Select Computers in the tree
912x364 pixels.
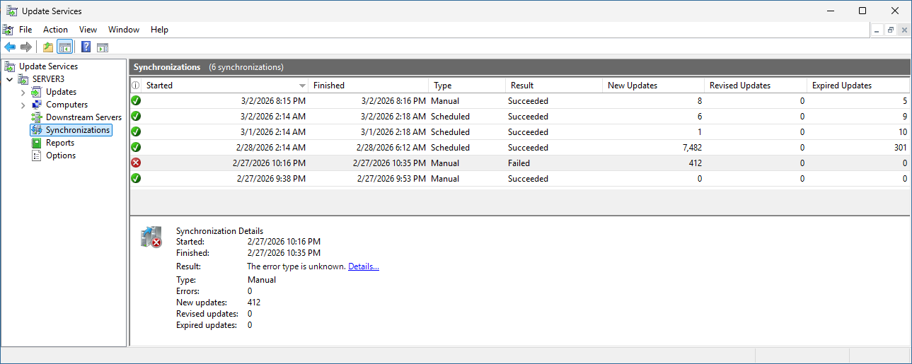[x=67, y=105]
